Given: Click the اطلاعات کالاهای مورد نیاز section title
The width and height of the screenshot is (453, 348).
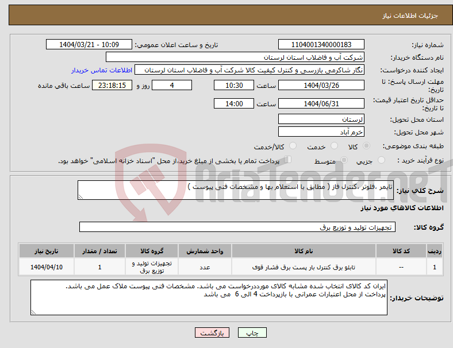Looking at the screenshot, I should [402, 208].
